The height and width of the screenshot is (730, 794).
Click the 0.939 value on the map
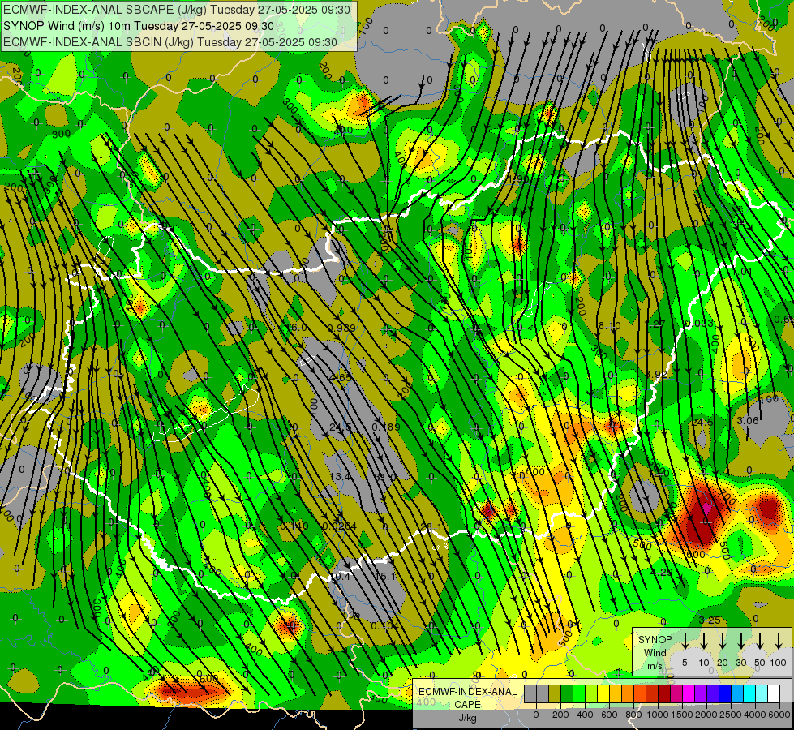click(341, 328)
